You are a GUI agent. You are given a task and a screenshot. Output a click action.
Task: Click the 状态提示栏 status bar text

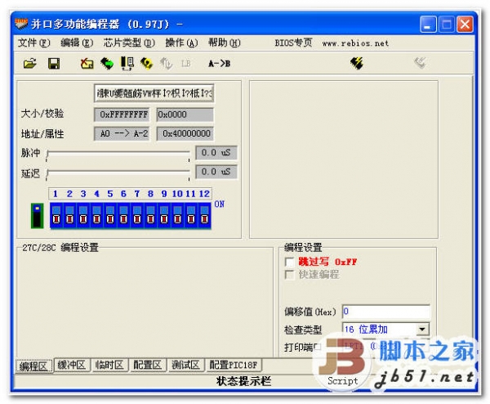[x=243, y=381]
